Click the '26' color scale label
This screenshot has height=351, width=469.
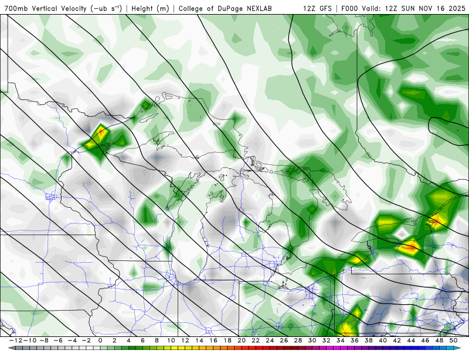(x=284, y=340)
